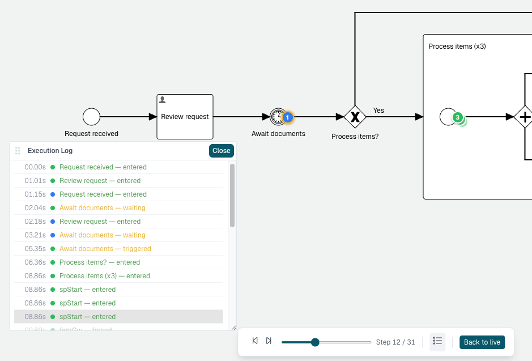Screen dimensions: 532x361
Task: Toggle the execution log list icon
Action: (437, 342)
